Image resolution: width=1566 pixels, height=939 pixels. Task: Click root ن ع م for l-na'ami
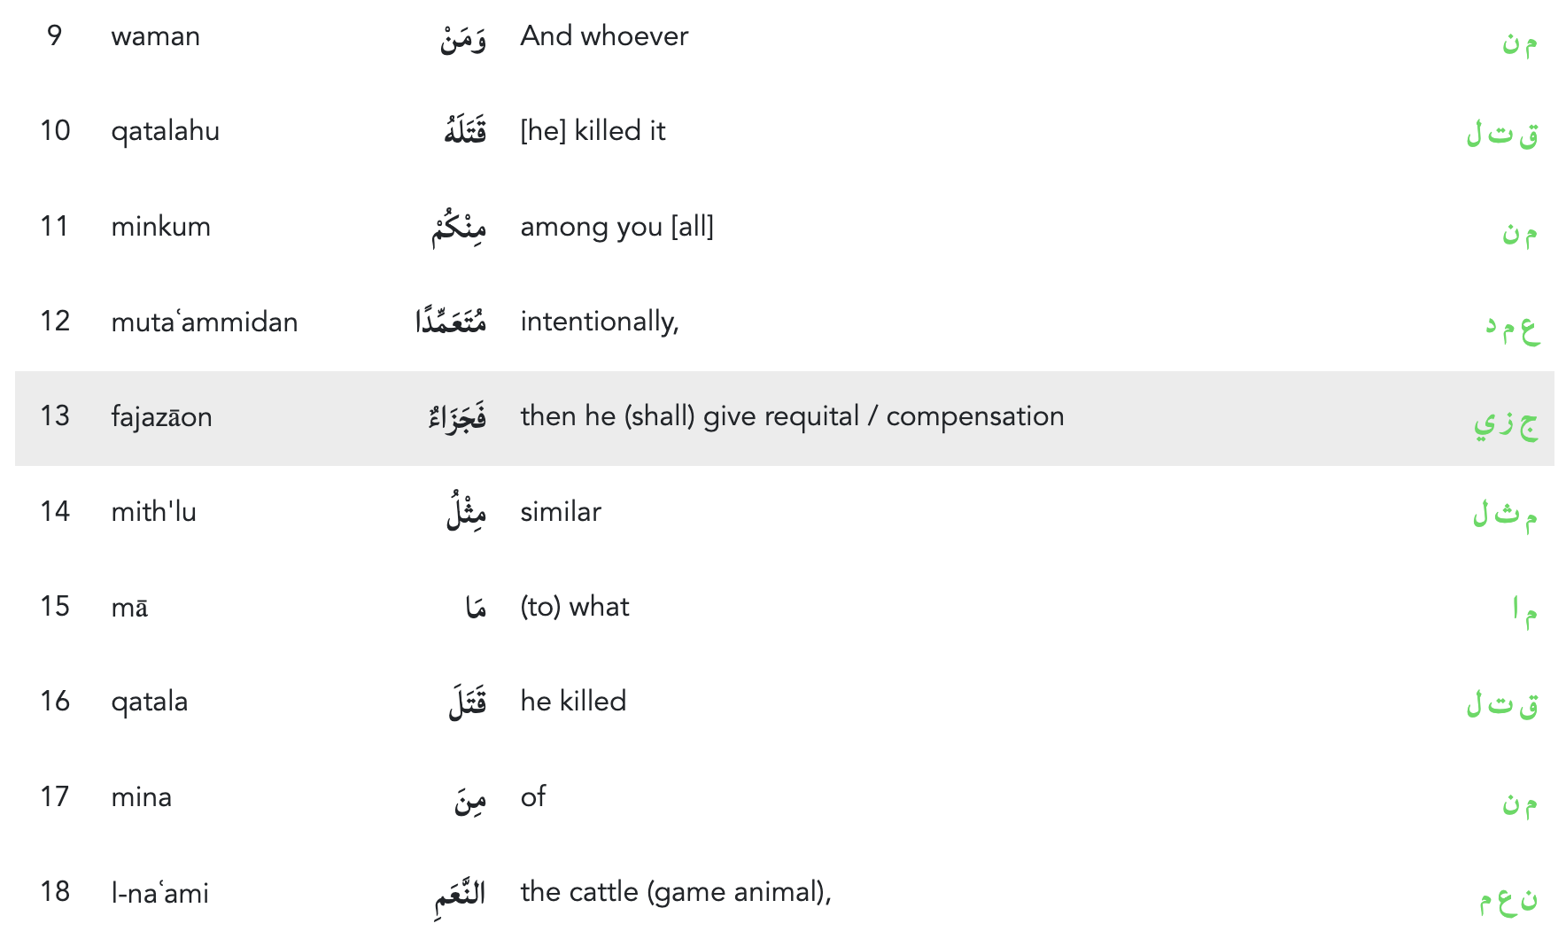point(1508,900)
